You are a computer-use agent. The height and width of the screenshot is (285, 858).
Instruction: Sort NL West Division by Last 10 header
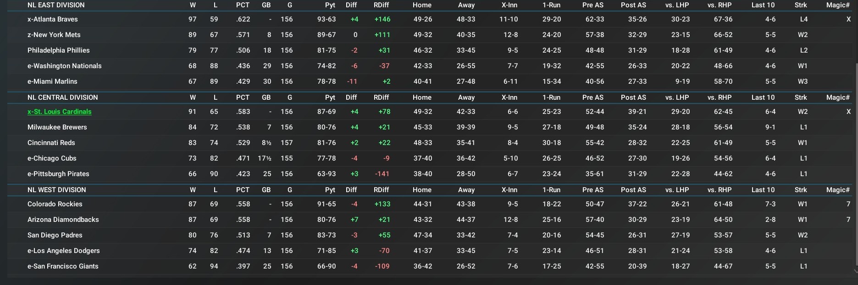763,190
